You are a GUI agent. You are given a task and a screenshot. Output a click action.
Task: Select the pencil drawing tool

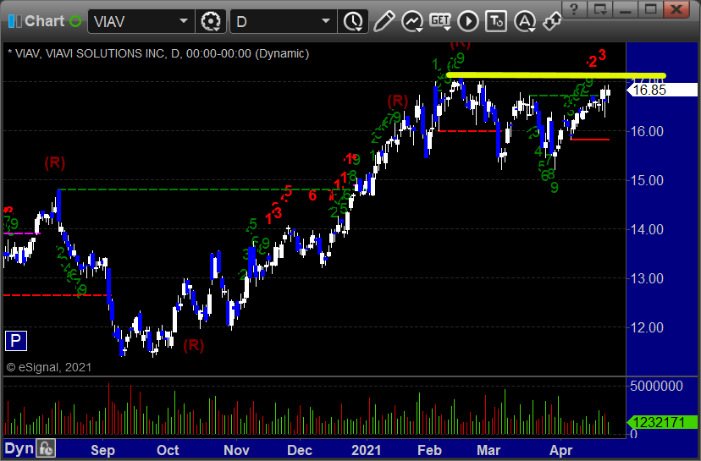(x=384, y=21)
